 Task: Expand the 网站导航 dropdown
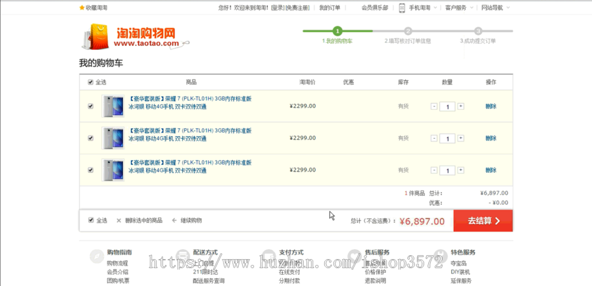point(495,7)
